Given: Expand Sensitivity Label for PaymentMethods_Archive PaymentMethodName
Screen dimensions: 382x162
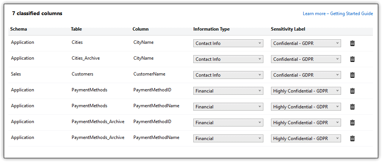Looking at the screenshot, I should click(306, 139).
